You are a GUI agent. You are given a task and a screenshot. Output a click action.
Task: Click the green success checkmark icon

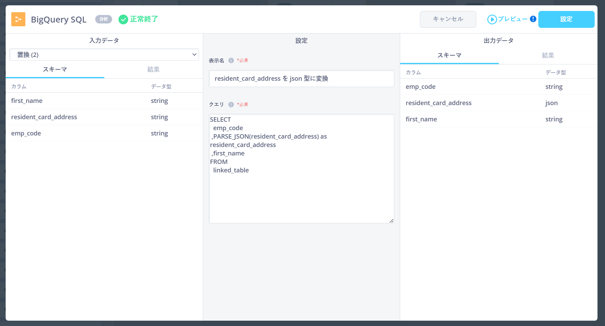[123, 19]
